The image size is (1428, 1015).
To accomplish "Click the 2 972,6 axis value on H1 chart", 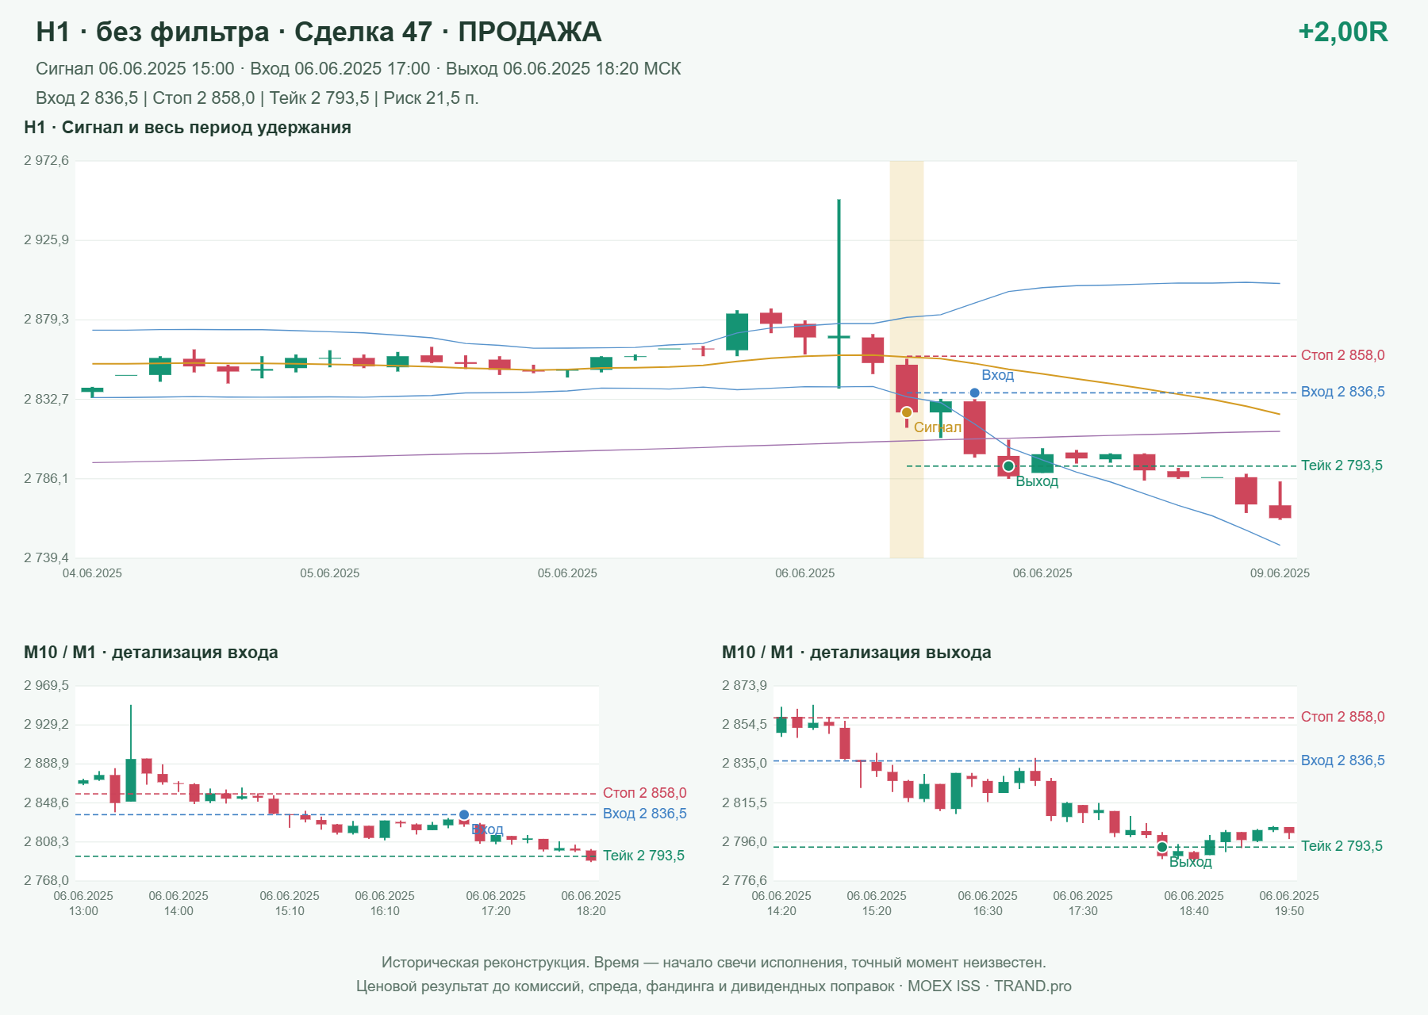I will click(46, 161).
